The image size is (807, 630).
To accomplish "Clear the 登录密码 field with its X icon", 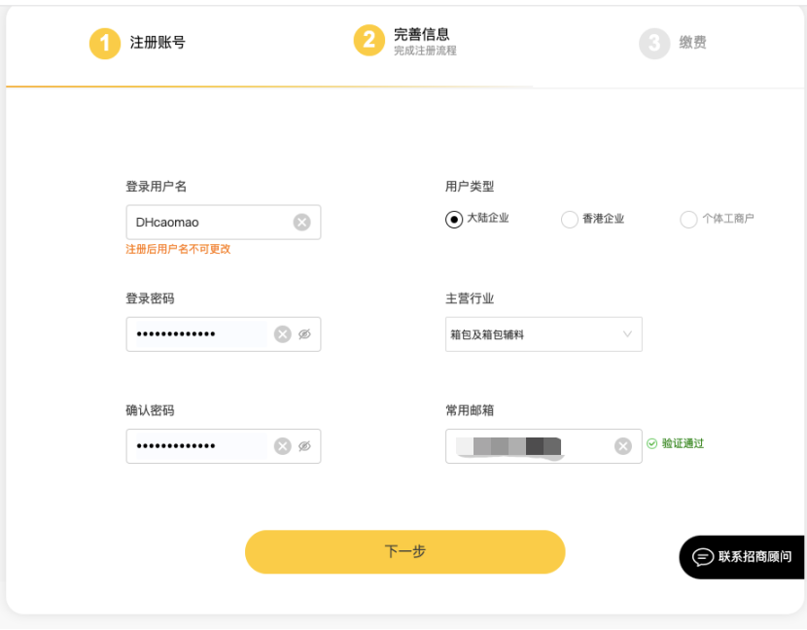I will pyautogui.click(x=282, y=333).
